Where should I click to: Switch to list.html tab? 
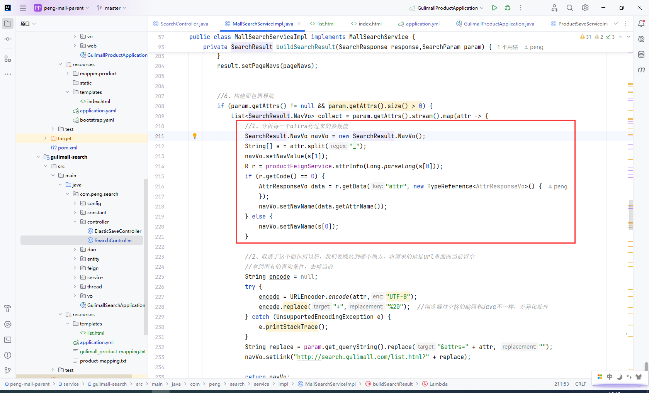pyautogui.click(x=322, y=24)
